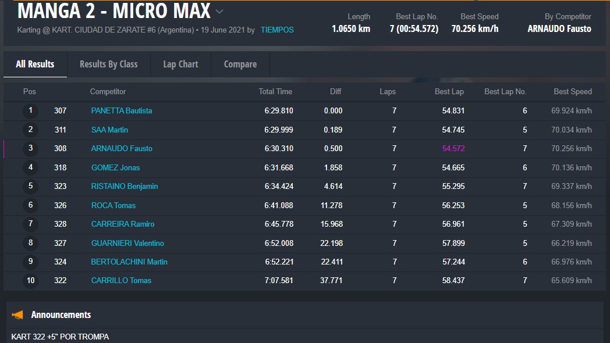Click the highlighted 54.572 best lap time
Screen dimensions: 610x343
click(x=453, y=149)
